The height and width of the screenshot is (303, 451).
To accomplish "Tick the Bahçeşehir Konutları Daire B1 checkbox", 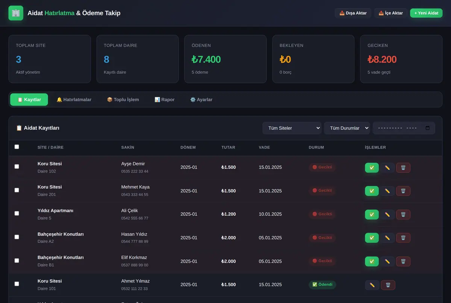I will pos(17,261).
